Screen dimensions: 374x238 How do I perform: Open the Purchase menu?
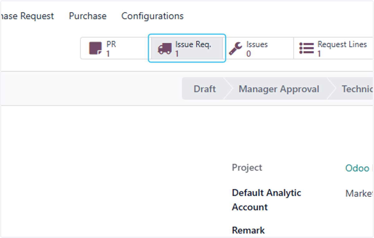(x=88, y=16)
